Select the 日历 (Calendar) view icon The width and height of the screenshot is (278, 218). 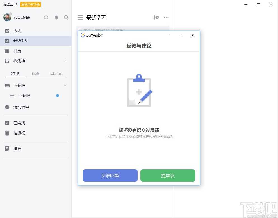[x=7, y=51]
